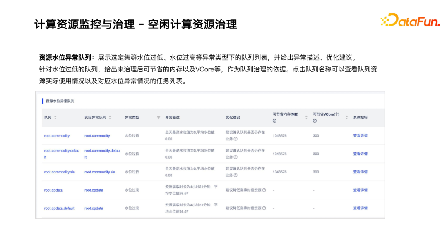Click help icon in root.commodity's 优化建议 cell
This screenshot has height=251, width=447.
pos(236,139)
